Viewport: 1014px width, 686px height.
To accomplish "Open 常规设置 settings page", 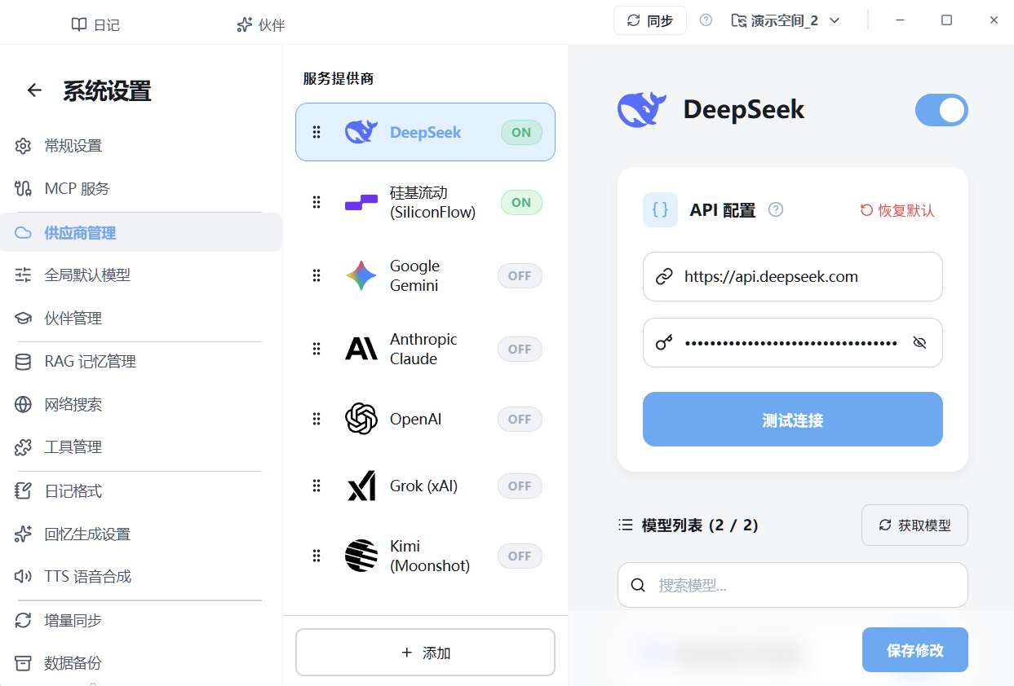I will click(141, 147).
